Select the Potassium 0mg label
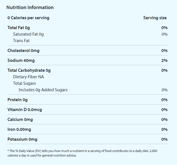This screenshot has width=177, height=165. tap(22, 139)
